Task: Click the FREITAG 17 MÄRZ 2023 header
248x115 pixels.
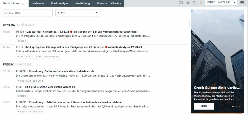Action: click(x=18, y=65)
